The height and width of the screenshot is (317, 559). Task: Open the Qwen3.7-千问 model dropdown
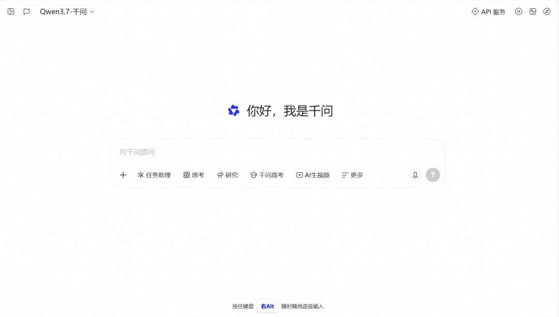click(x=67, y=12)
